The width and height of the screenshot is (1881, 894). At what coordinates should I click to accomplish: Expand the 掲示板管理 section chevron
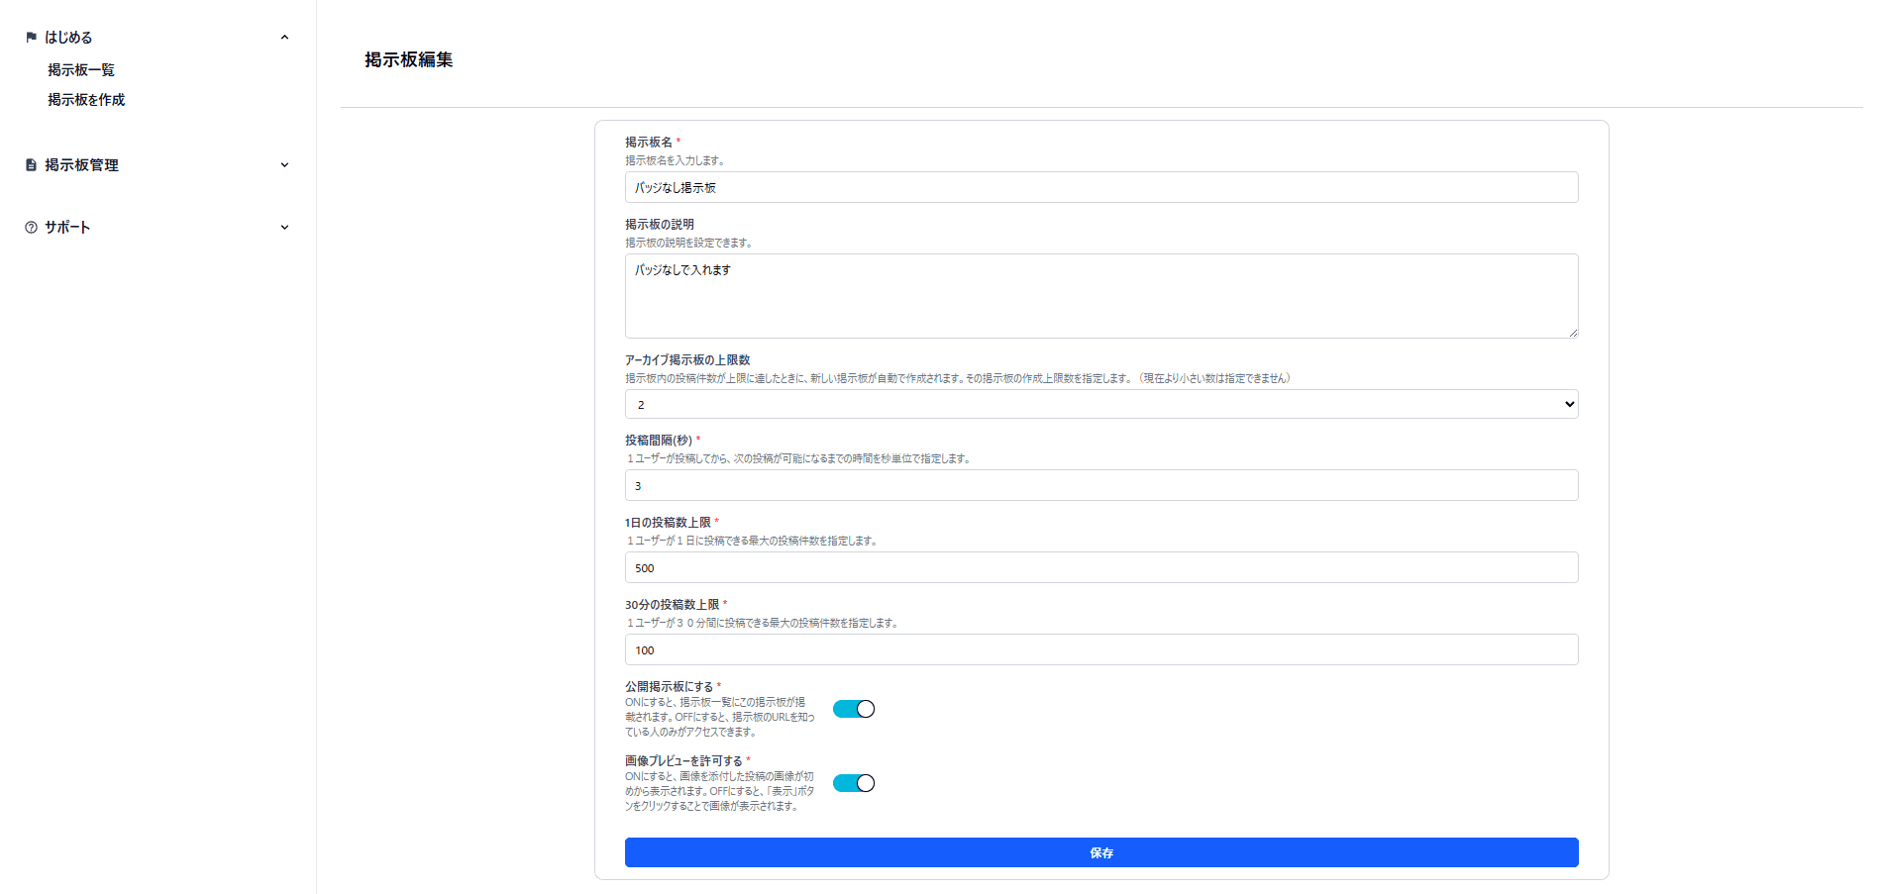click(284, 165)
